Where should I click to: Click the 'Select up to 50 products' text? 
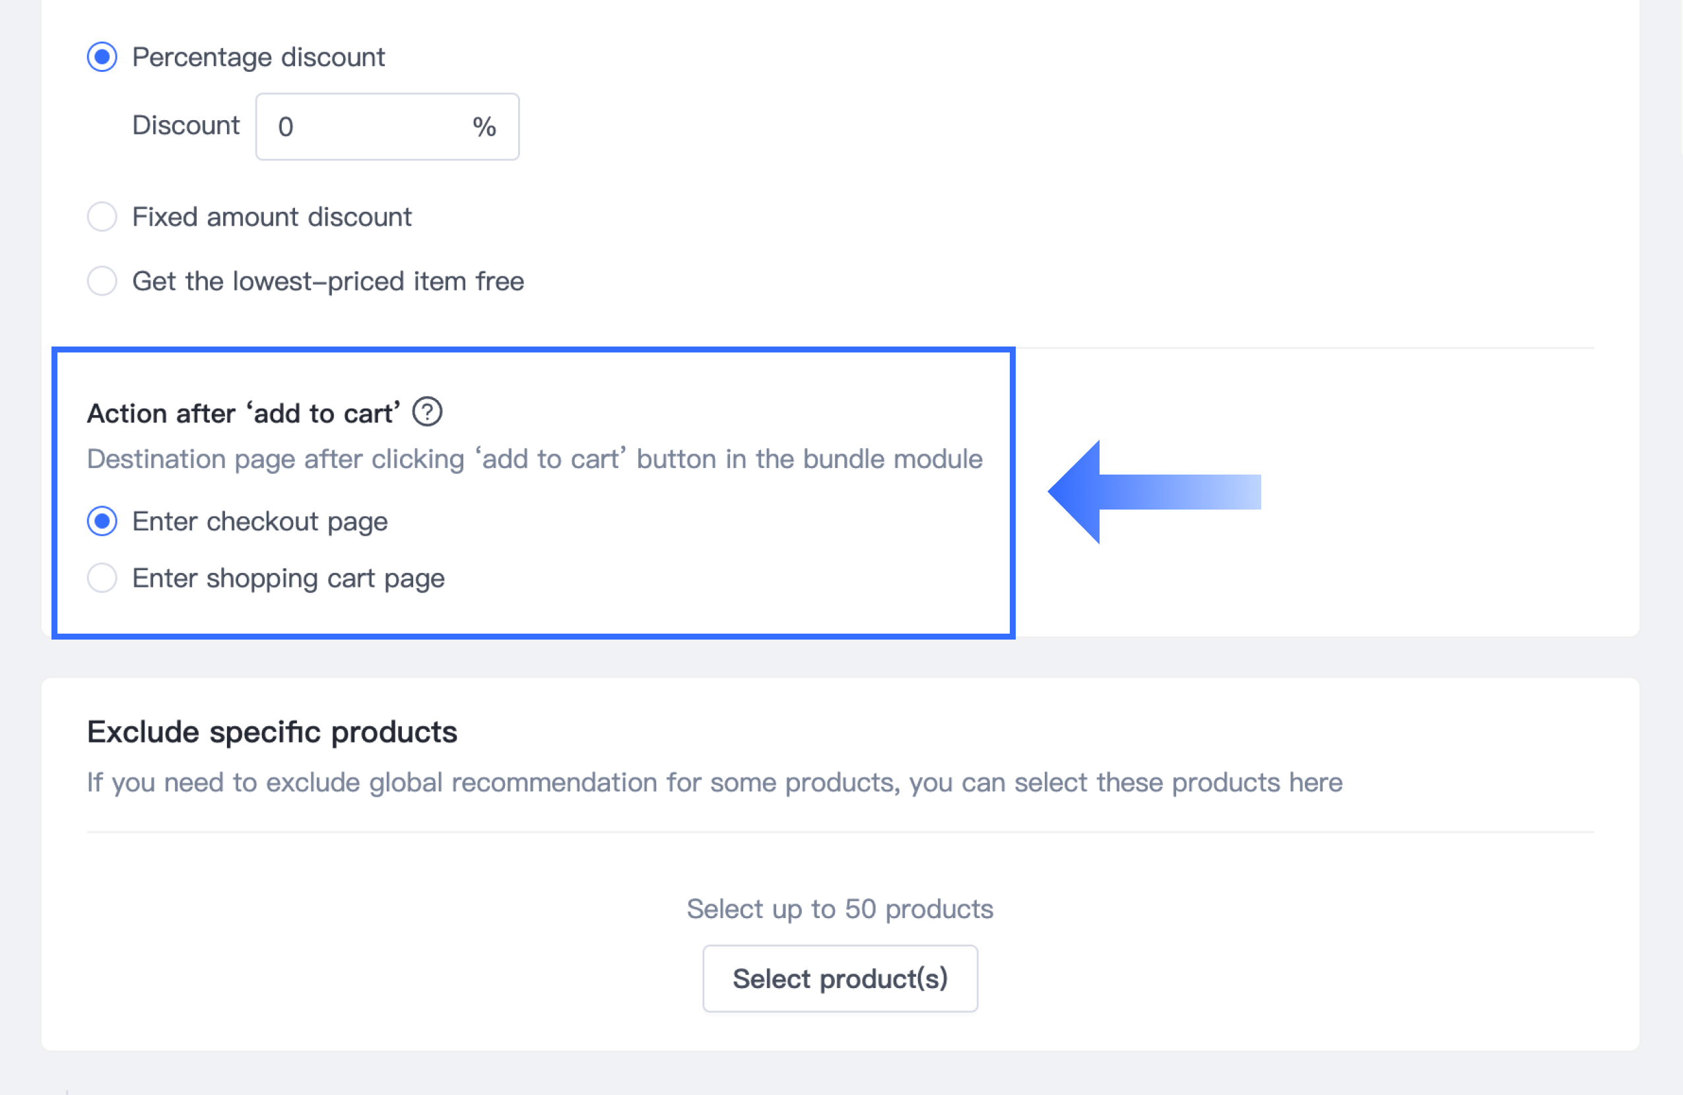pos(840,908)
